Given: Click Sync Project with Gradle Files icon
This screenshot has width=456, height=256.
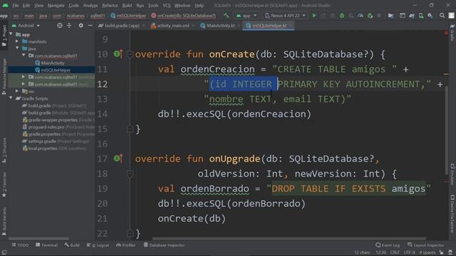Looking at the screenshot, I should (x=412, y=16).
